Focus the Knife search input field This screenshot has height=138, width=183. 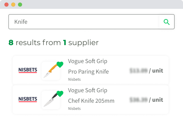(x=84, y=22)
